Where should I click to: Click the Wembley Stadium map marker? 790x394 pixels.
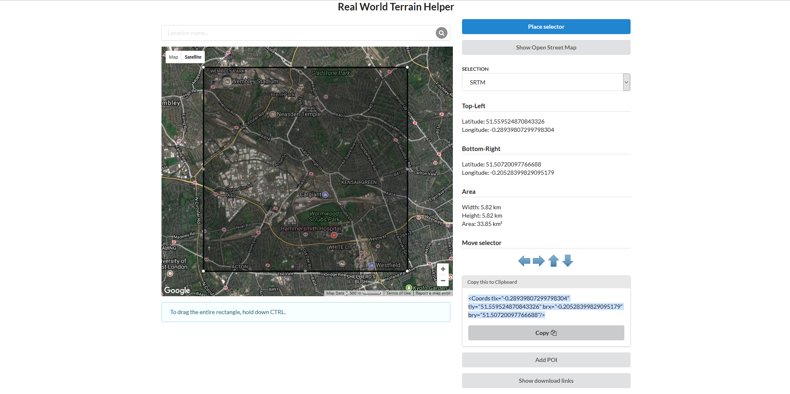[227, 82]
